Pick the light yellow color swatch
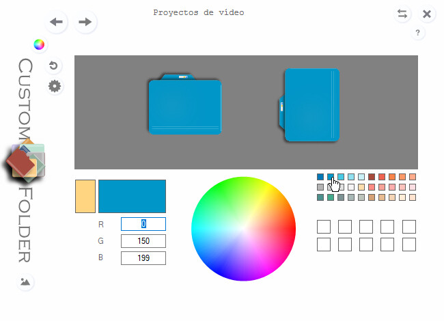The height and width of the screenshot is (321, 444). click(x=85, y=197)
